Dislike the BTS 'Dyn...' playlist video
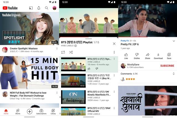 coord(97,69)
